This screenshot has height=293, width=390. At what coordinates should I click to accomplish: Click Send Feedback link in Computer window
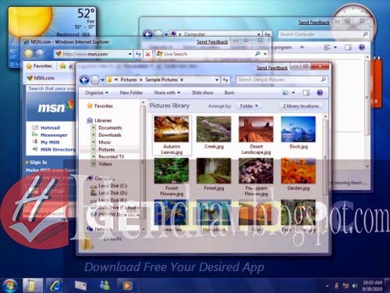click(x=314, y=23)
